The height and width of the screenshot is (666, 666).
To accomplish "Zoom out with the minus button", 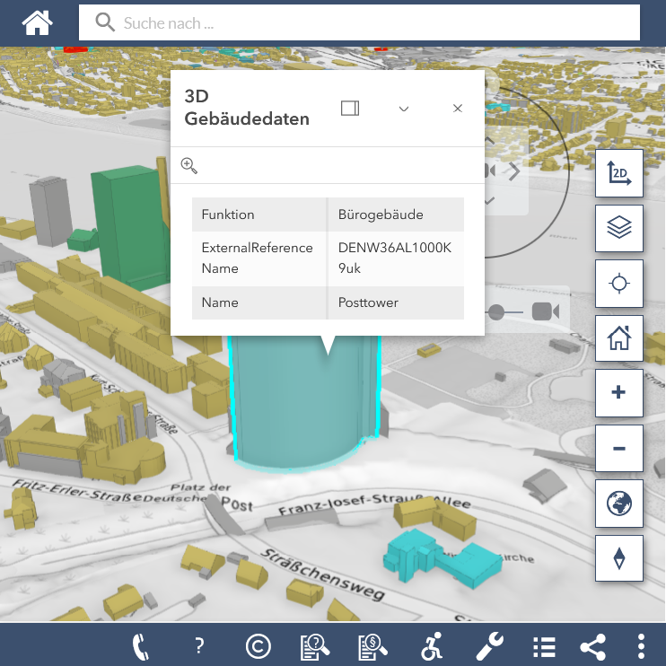I will tap(618, 448).
